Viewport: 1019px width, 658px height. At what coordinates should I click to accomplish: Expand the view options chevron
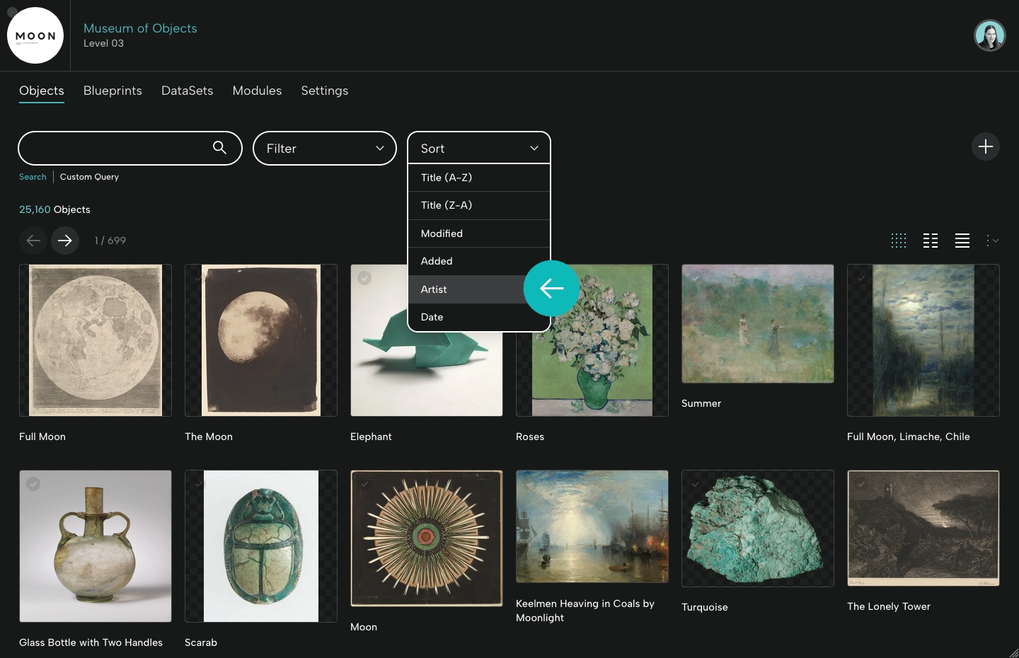[992, 241]
